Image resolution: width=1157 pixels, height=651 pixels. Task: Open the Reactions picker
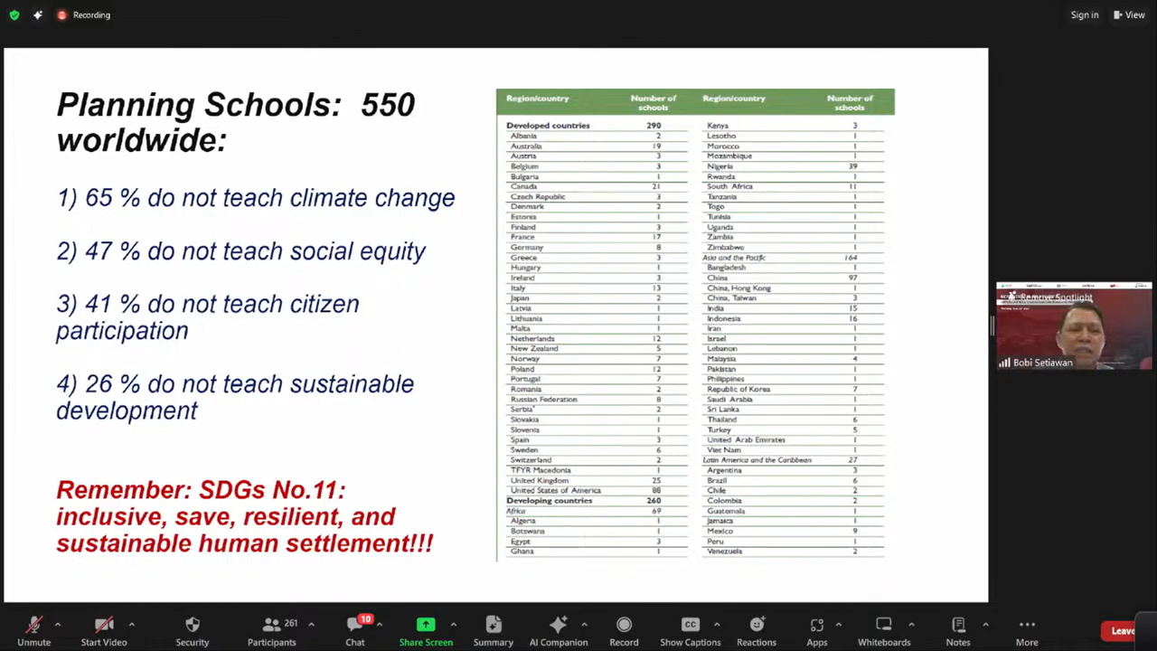tap(757, 631)
